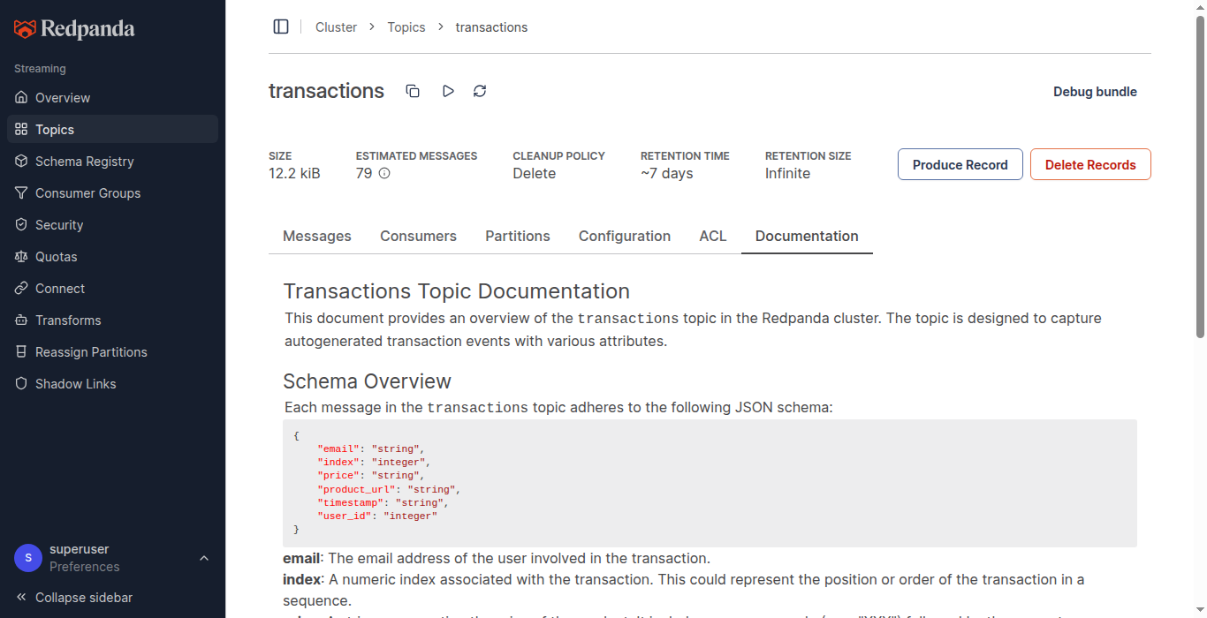Image resolution: width=1207 pixels, height=618 pixels.
Task: Select the Documentation tab
Action: [x=807, y=236]
